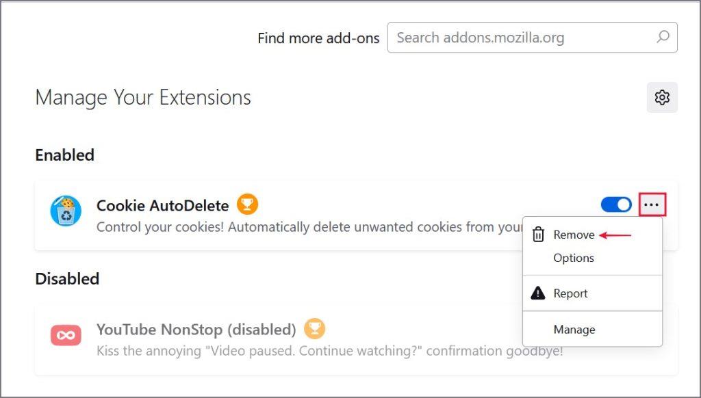Close the three-dot menu for Cookie AutoDelete

(652, 204)
